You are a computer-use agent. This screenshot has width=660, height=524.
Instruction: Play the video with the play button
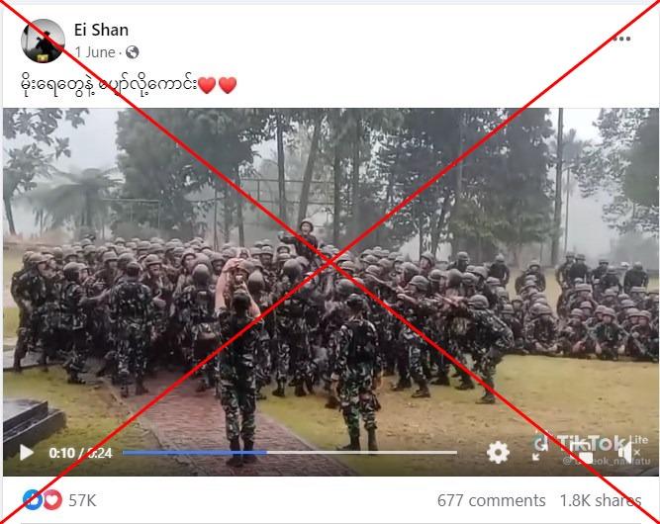point(27,453)
